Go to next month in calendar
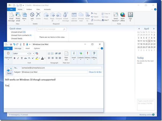162x121 pixels. 154,29
